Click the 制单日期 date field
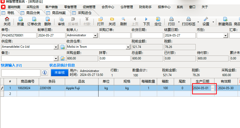240x128 pixels. pyautogui.click(x=51, y=35)
